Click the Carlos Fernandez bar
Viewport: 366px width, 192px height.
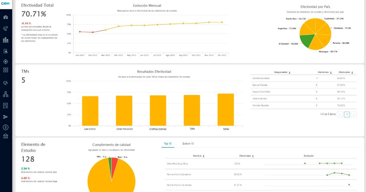click(x=124, y=111)
